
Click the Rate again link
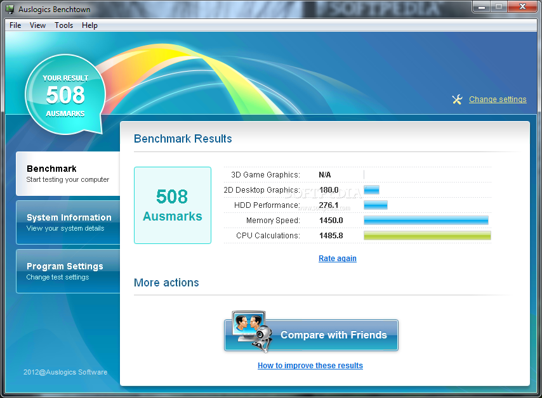(338, 258)
